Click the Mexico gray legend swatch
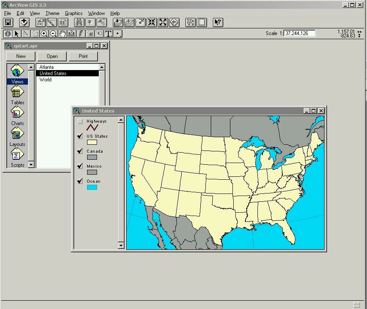 pos(92,172)
